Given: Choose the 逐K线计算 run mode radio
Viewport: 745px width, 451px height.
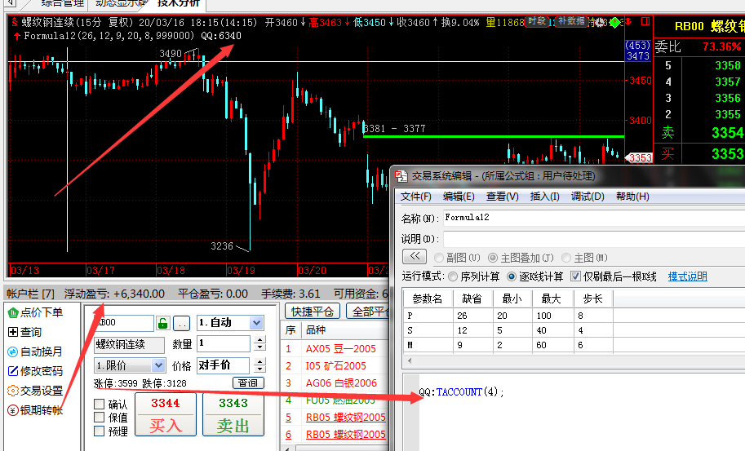Looking at the screenshot, I should [x=512, y=276].
